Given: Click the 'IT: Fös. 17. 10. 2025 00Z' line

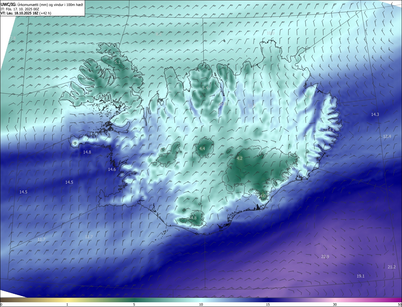Looking at the screenshot, I should [x=20, y=9].
